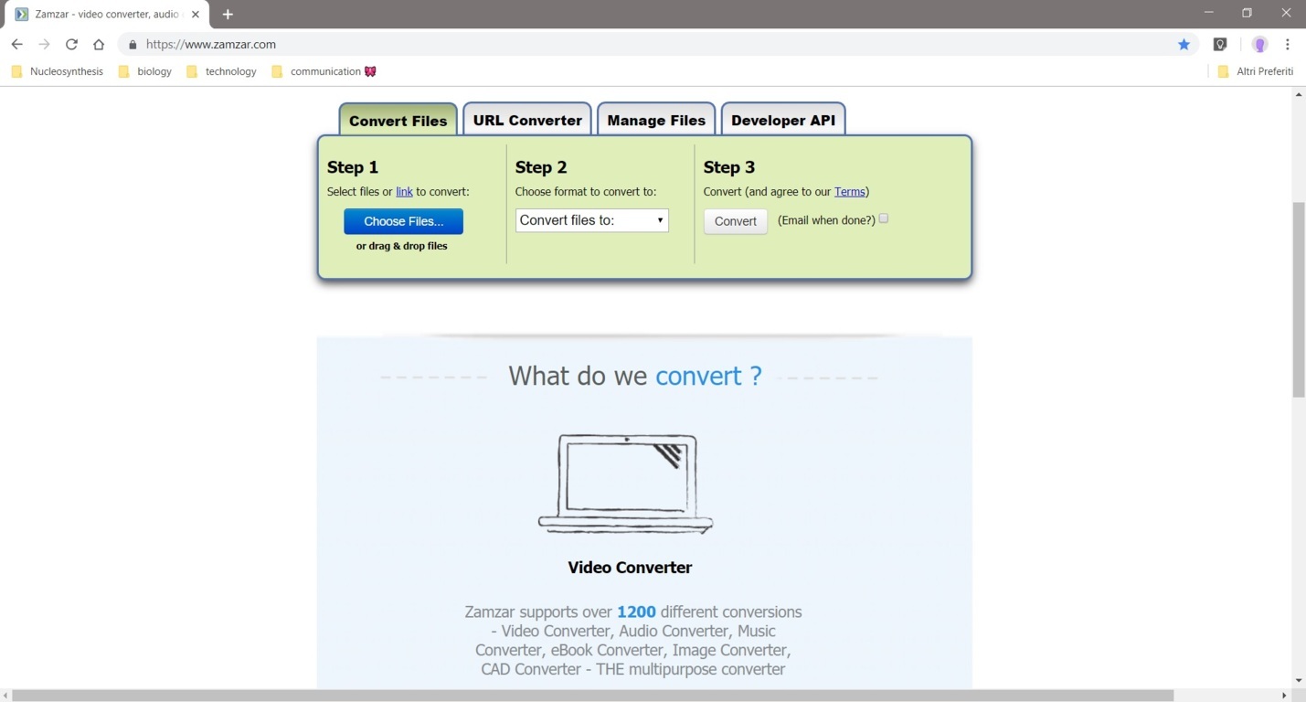Image resolution: width=1306 pixels, height=702 pixels.
Task: Click the blue Choose Files button
Action: point(403,221)
